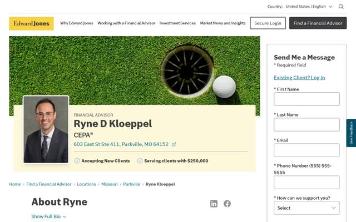
Task: Click Find a Financial Advisor button
Action: 318,23
